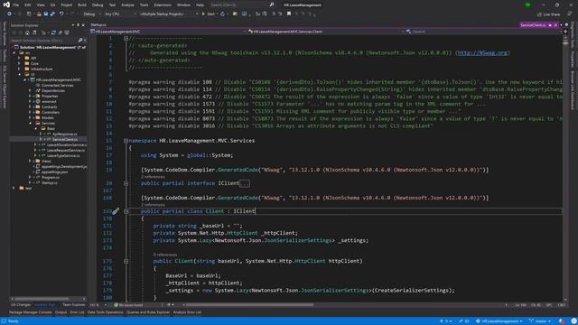Click the Save All toolbar icon
Viewport: 578px width, 325px height.
coord(52,14)
